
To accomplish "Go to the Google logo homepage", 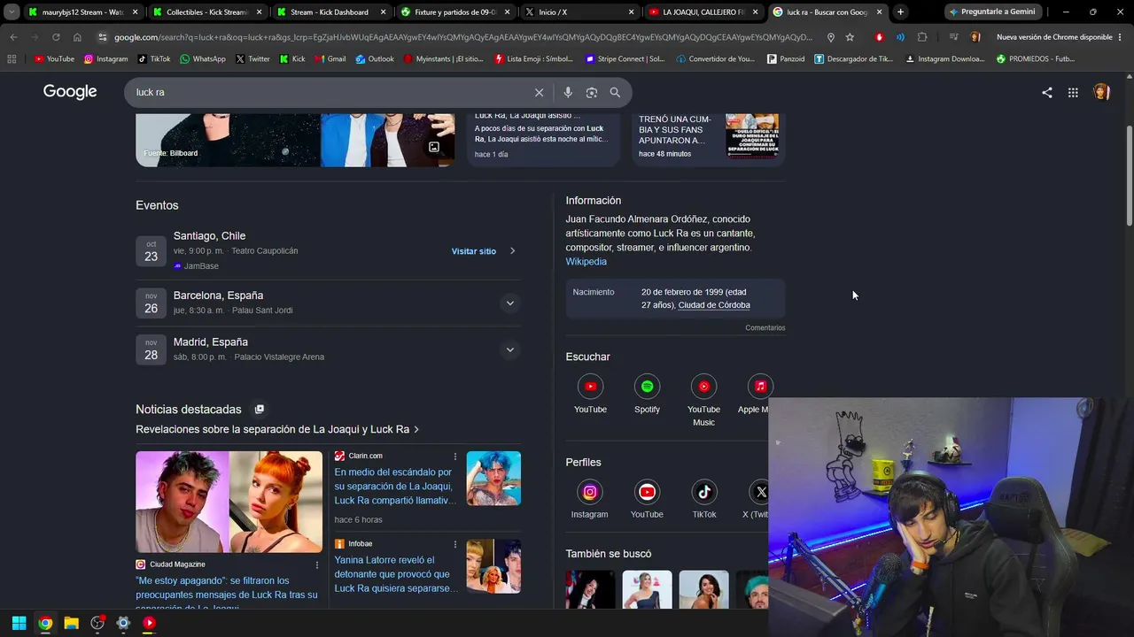I will 70,92.
